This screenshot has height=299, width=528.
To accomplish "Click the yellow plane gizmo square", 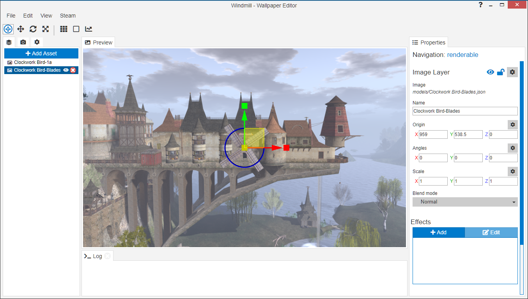I will (254, 138).
